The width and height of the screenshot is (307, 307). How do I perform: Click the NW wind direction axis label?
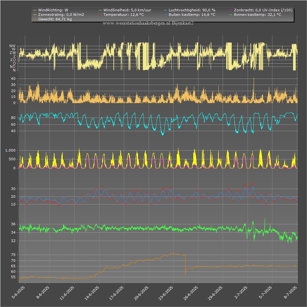pyautogui.click(x=12, y=46)
